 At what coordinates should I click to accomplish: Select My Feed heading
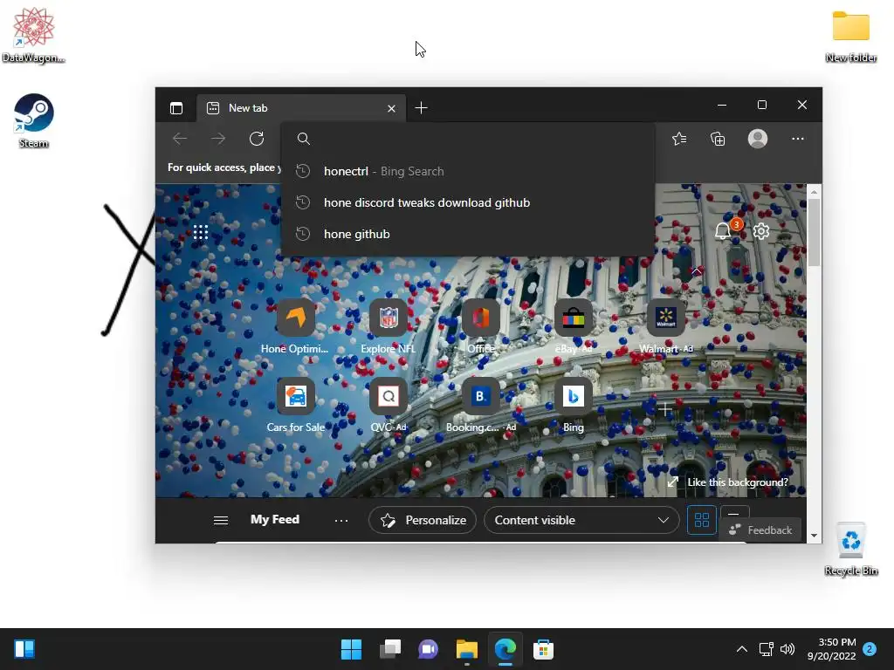pyautogui.click(x=275, y=520)
